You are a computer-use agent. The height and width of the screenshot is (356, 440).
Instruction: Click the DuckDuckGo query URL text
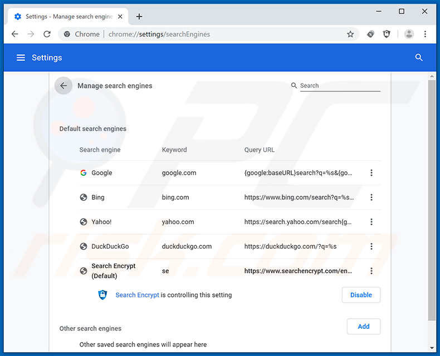pos(290,246)
